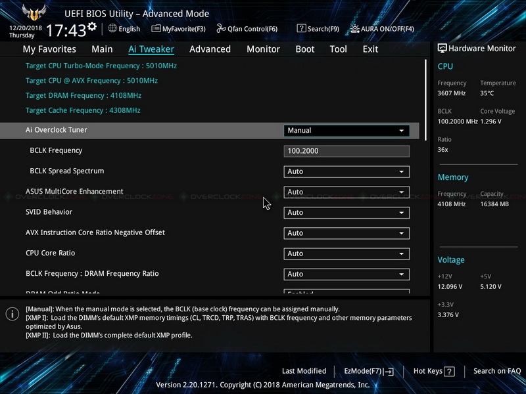Screen dimensions: 526x394
Task: Click the BCLK Frequency value field
Action: click(x=347, y=151)
